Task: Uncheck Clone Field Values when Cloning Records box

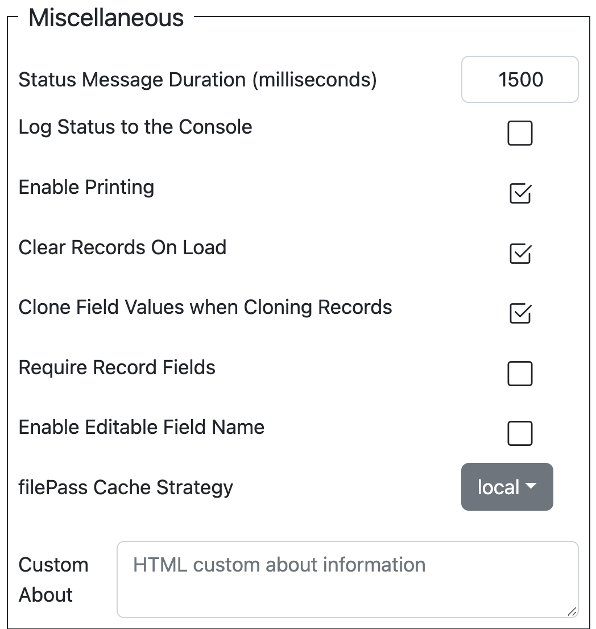Action: coord(520,313)
